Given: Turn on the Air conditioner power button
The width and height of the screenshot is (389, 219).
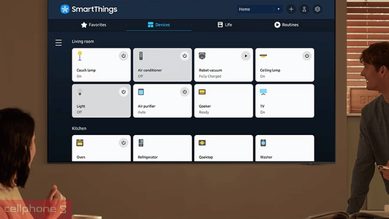Looking at the screenshot, I should coord(184,56).
